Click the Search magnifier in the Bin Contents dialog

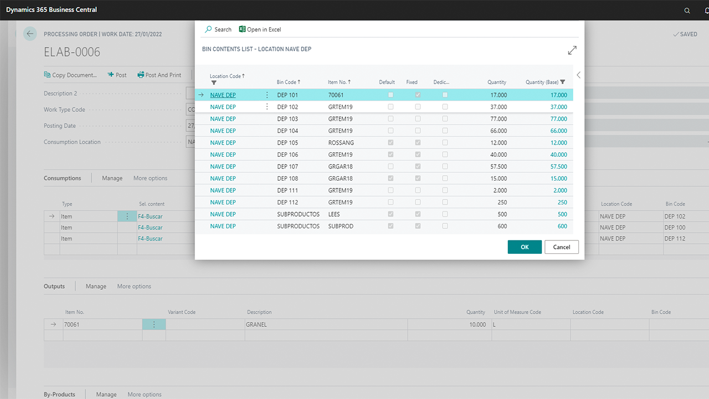click(209, 29)
